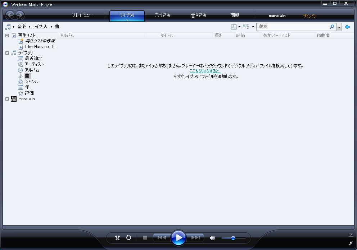Click the 再生リスト tree node icon
This screenshot has height=250, width=357.
[x=14, y=36]
